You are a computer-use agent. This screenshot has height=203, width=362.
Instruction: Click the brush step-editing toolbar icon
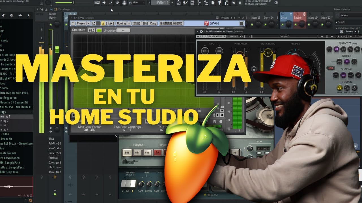click(x=111, y=3)
